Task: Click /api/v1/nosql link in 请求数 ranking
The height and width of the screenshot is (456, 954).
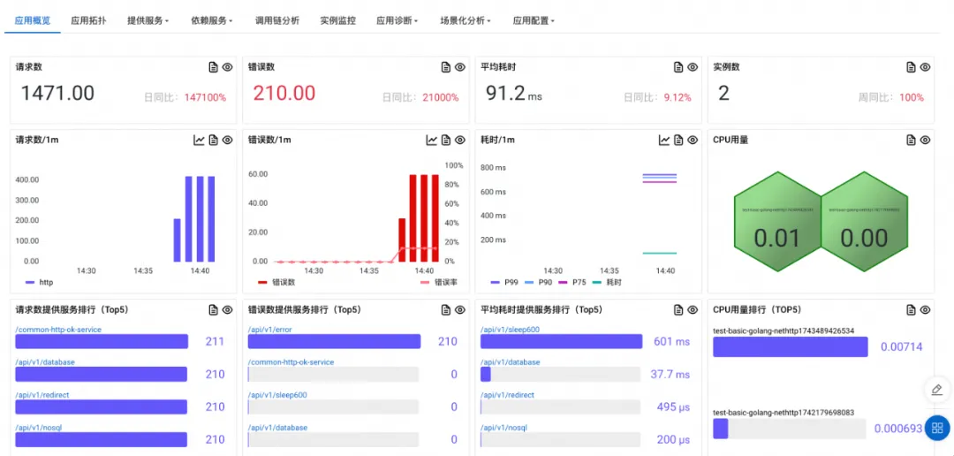Action: pos(39,428)
